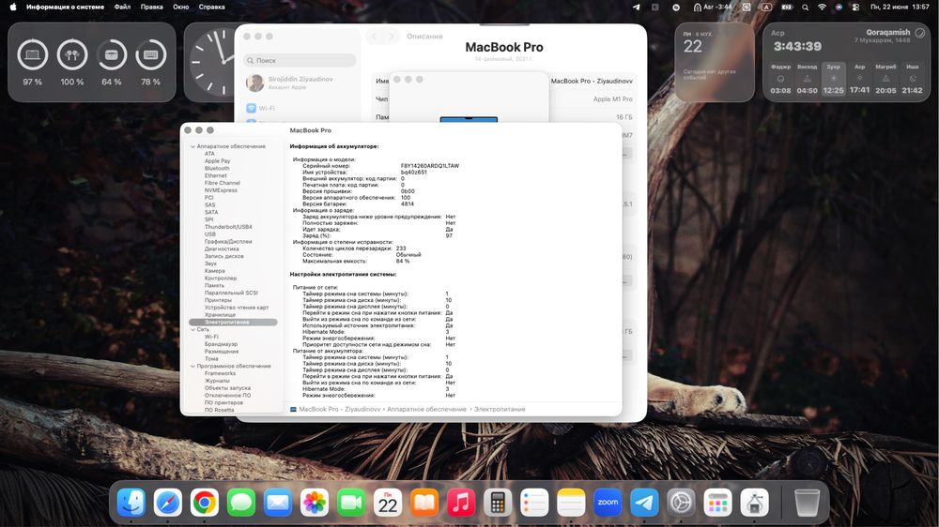This screenshot has width=939, height=527.
Task: Collapse the Программное обеспечение tree section
Action: click(x=192, y=366)
